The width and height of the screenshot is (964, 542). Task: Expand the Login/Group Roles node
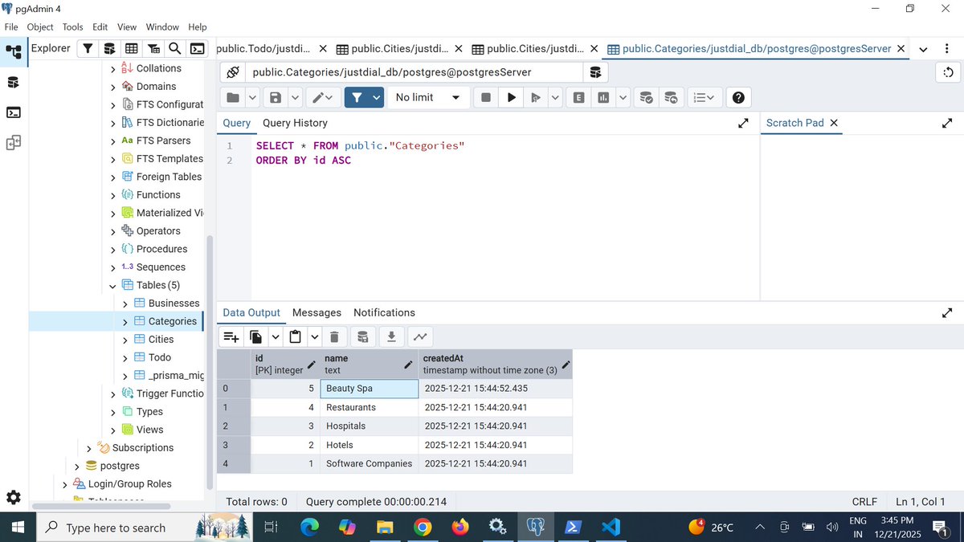coord(64,484)
